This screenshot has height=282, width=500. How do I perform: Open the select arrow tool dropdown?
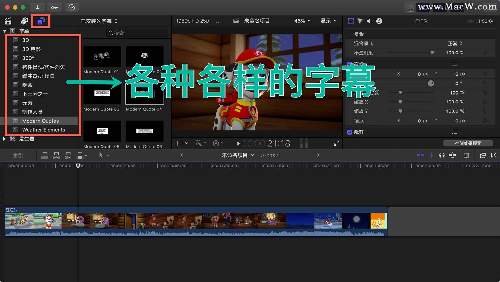(x=104, y=155)
